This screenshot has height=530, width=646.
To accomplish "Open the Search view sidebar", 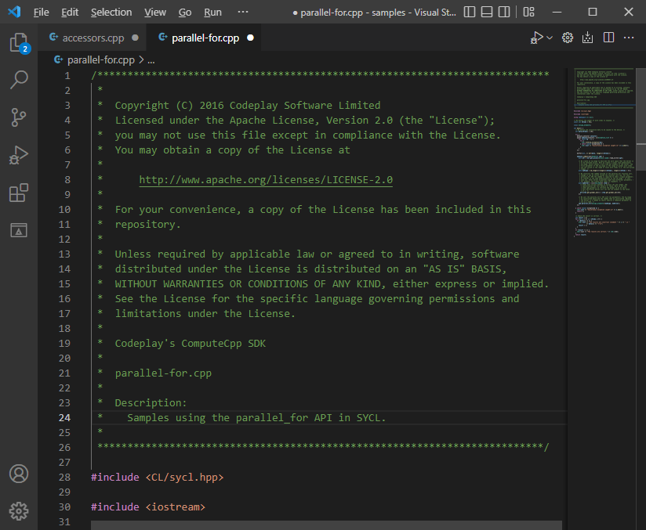I will (x=19, y=80).
